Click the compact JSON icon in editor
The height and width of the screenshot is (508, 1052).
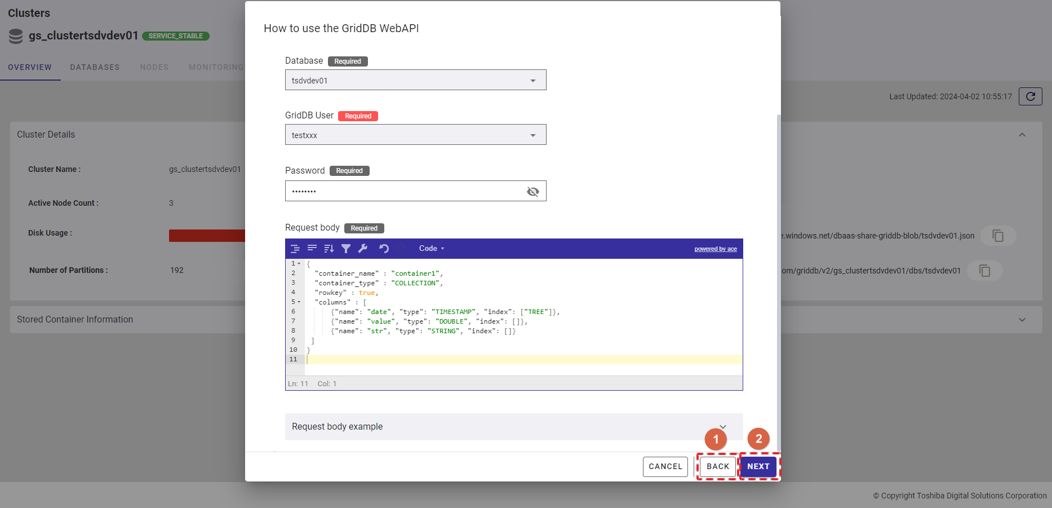point(312,249)
